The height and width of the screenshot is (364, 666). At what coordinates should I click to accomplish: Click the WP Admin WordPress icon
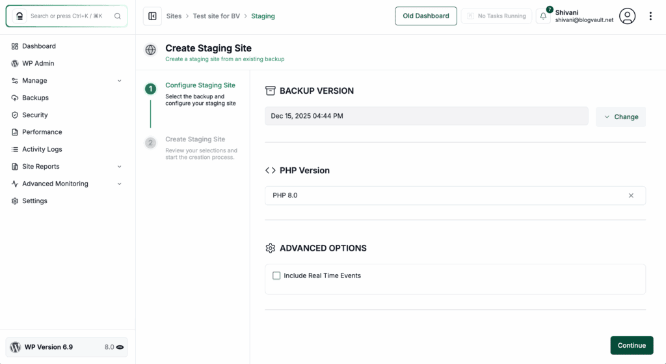(15, 63)
